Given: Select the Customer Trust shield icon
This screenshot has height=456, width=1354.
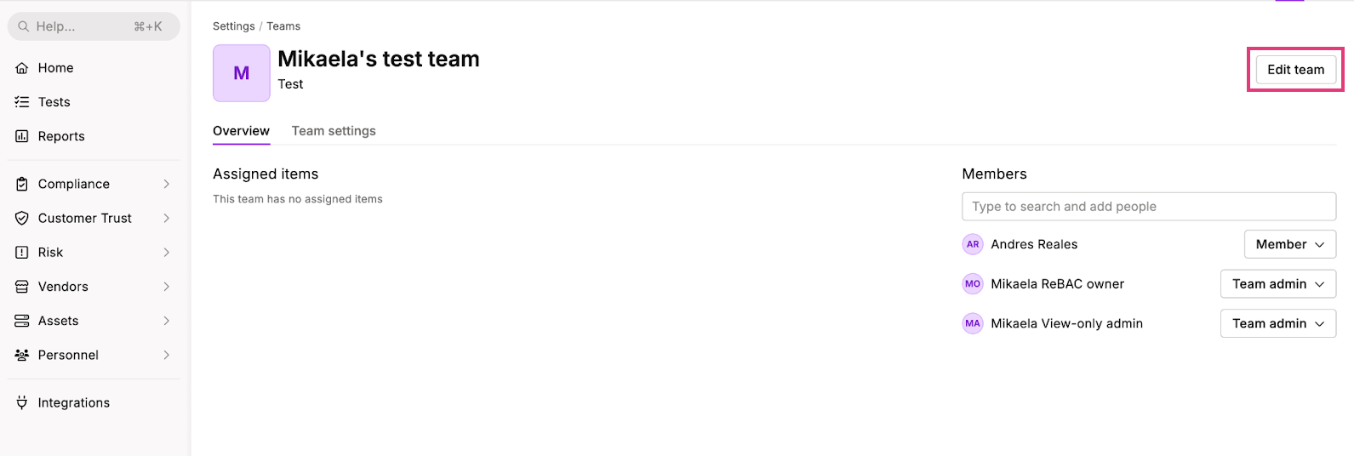Looking at the screenshot, I should click(22, 218).
